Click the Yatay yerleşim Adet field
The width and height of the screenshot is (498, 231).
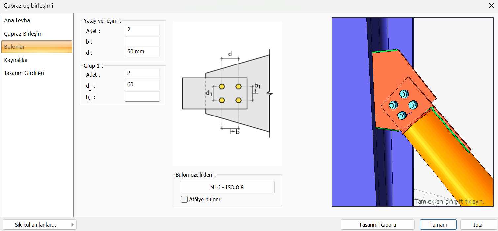(142, 30)
